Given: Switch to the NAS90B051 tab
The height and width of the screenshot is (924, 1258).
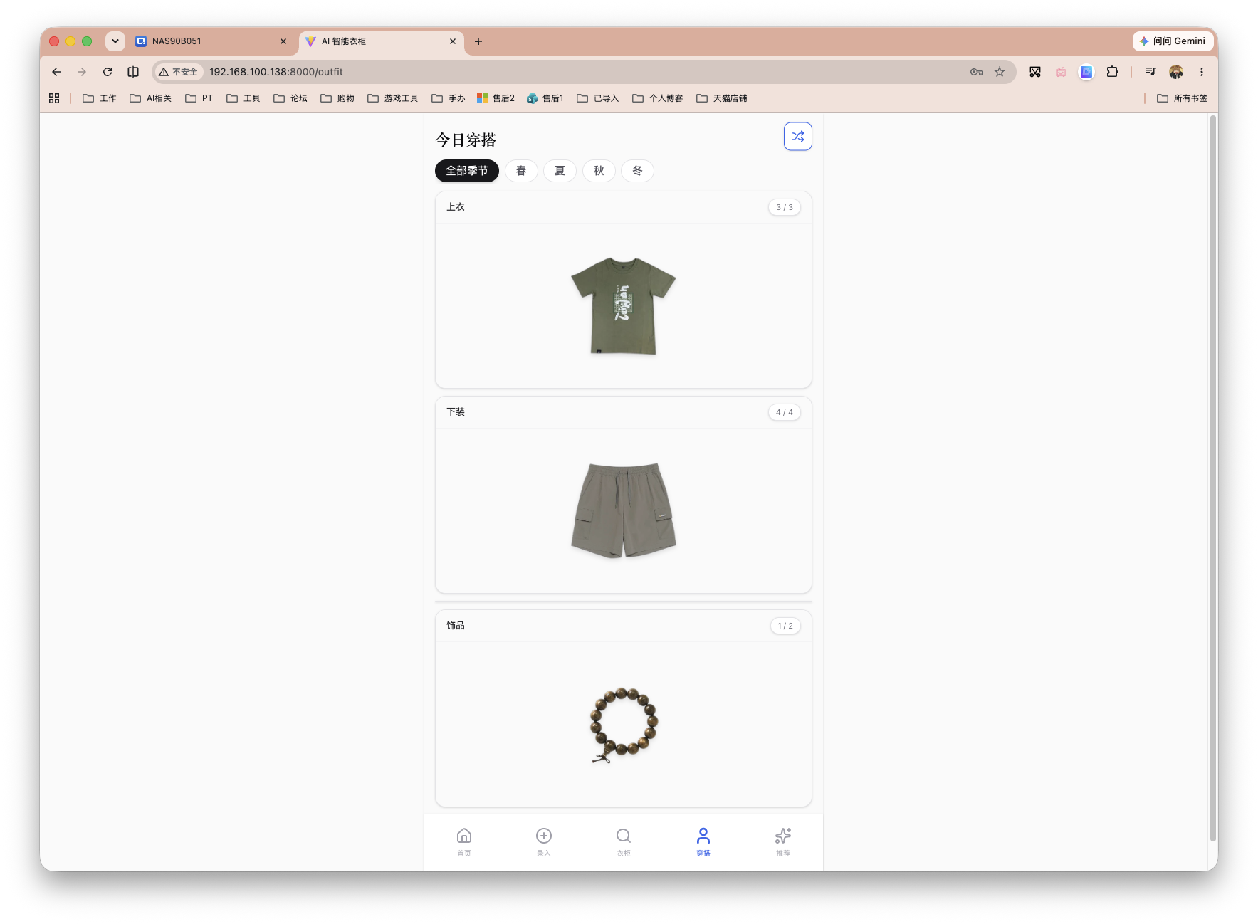Looking at the screenshot, I should [x=211, y=41].
